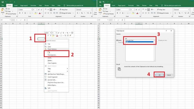Click Font Color button in right window ribbon

(x=137, y=13)
